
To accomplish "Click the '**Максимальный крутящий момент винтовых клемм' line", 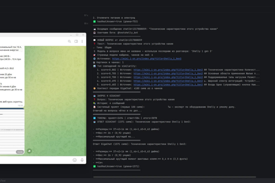I will [140, 159].
